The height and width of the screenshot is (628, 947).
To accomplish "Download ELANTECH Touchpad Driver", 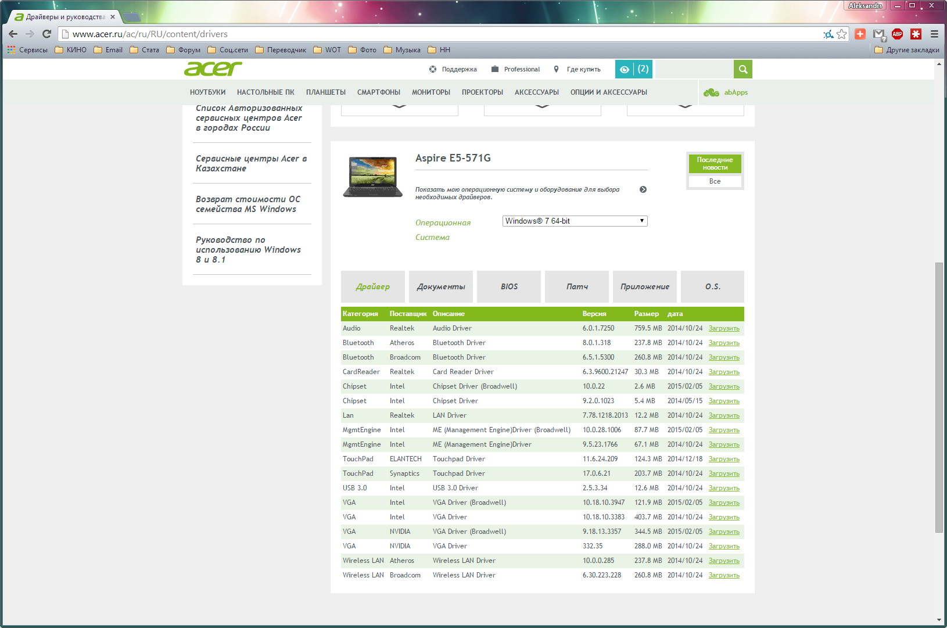I will 724,459.
